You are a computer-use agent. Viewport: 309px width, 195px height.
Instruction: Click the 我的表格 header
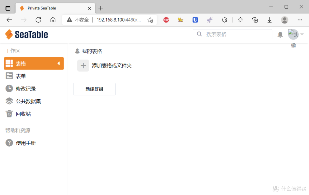point(92,51)
